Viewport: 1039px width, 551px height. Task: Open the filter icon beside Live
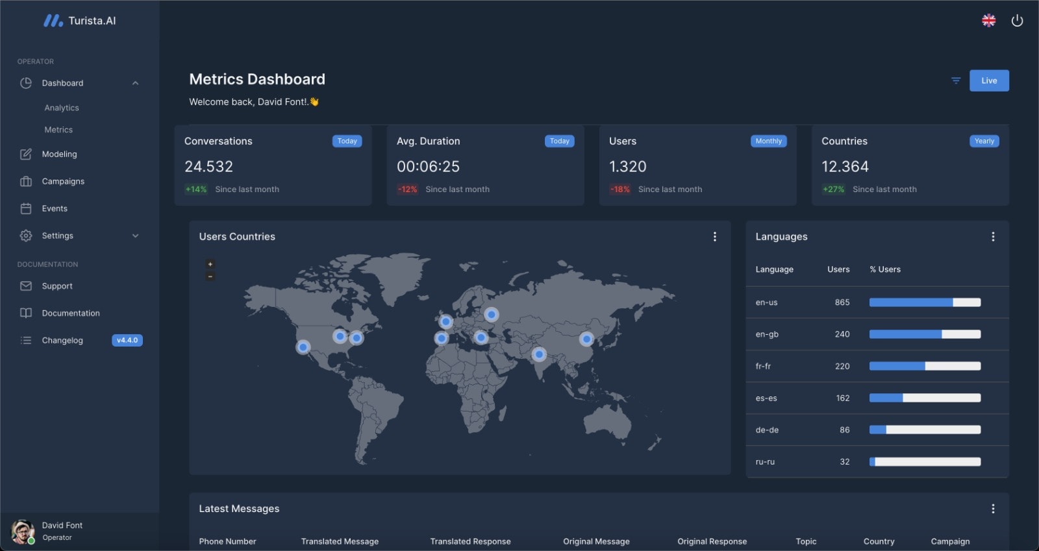click(x=956, y=80)
